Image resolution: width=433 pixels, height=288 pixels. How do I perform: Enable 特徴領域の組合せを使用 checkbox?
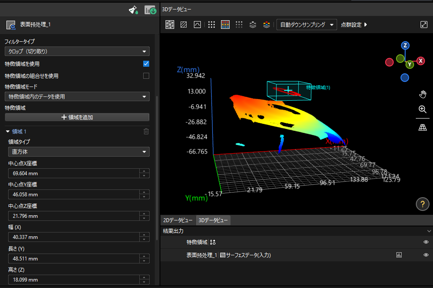146,76
